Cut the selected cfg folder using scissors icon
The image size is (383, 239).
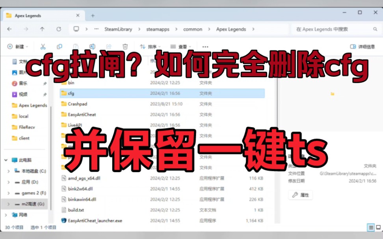coord(43,46)
